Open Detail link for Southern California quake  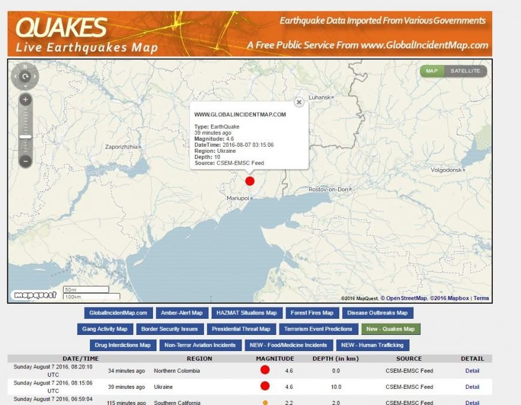coord(472,403)
